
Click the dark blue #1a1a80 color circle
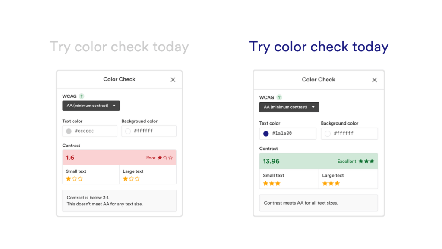point(265,134)
